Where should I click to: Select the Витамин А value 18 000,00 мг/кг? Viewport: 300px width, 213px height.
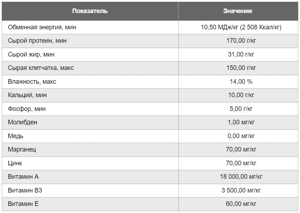pyautogui.click(x=241, y=177)
